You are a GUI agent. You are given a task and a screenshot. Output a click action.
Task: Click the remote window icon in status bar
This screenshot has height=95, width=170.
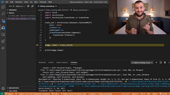click(x=2, y=94)
